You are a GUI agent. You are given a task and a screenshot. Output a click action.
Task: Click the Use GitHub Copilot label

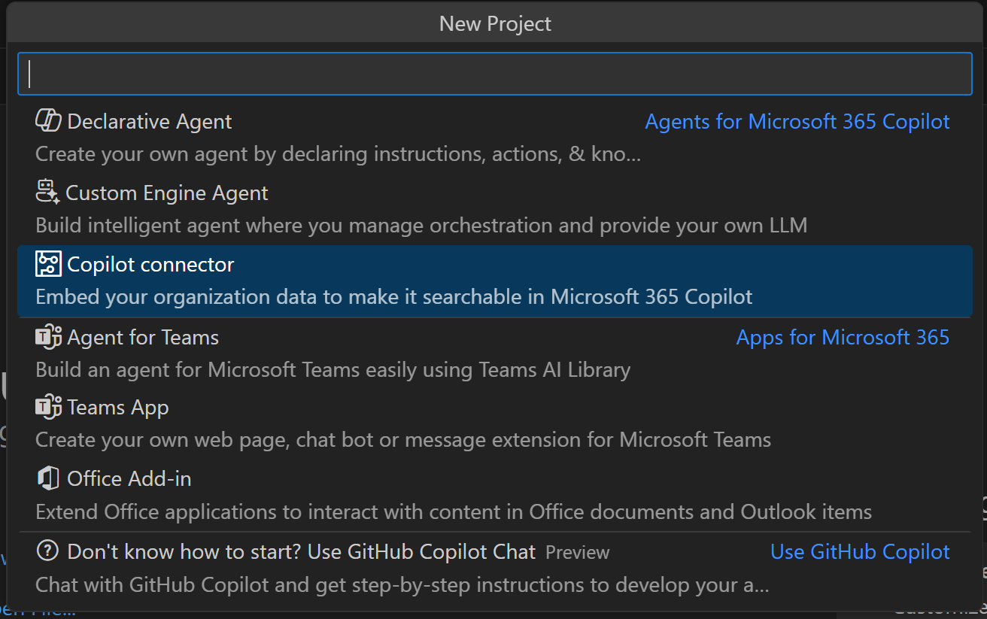860,552
